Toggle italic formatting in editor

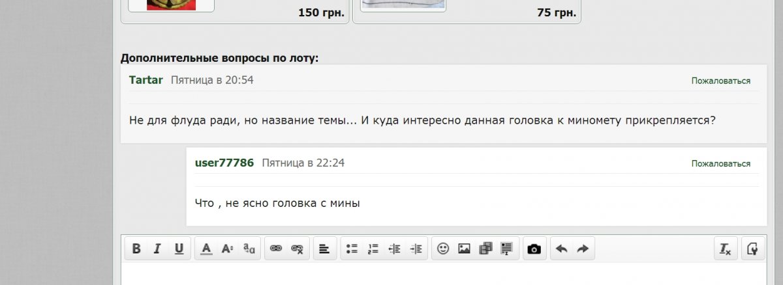click(x=157, y=249)
